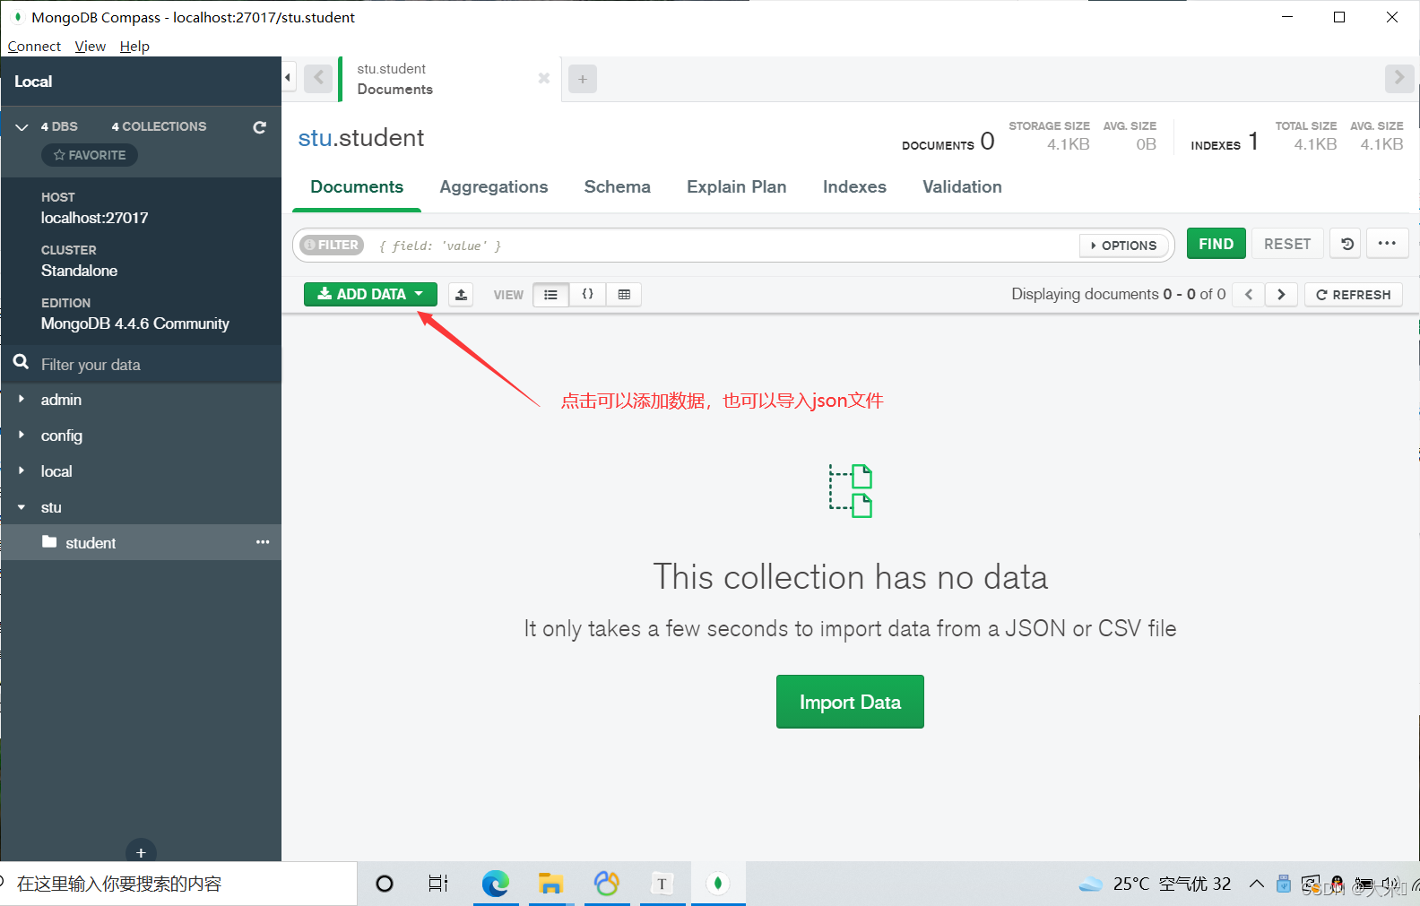1420x906 pixels.
Task: Click MongoDB Compass taskbar icon
Action: [x=717, y=884]
